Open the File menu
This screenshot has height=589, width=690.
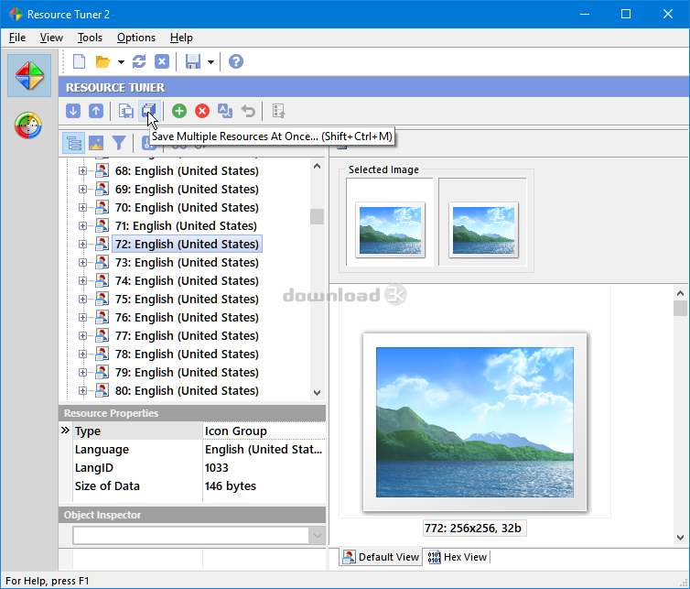(17, 38)
